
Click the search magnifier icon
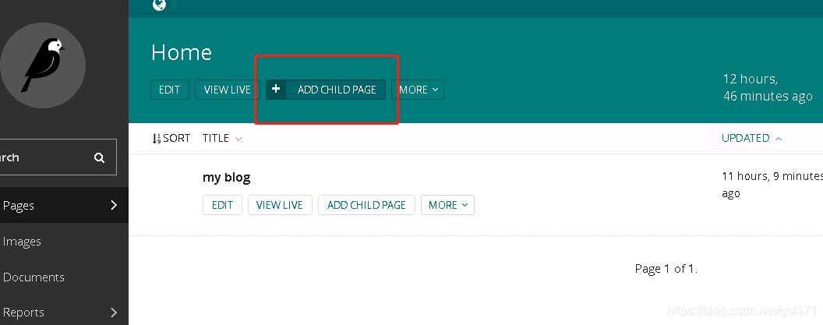(x=99, y=157)
